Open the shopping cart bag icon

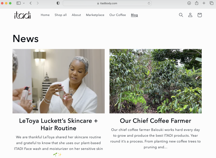click(x=200, y=15)
